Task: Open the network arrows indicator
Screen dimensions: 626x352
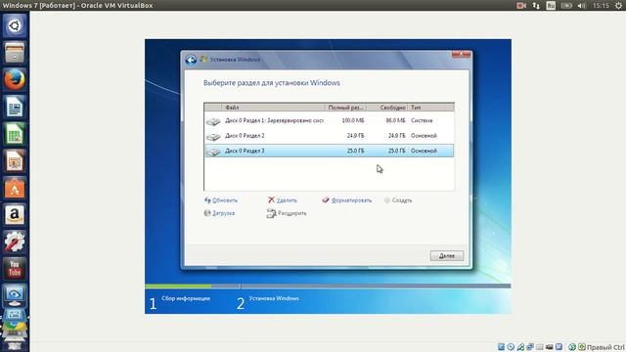Action: point(536,6)
